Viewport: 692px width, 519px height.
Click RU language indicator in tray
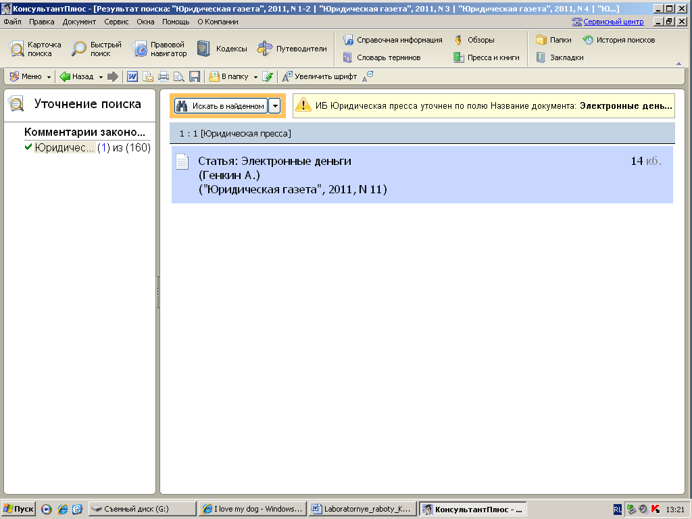point(618,510)
